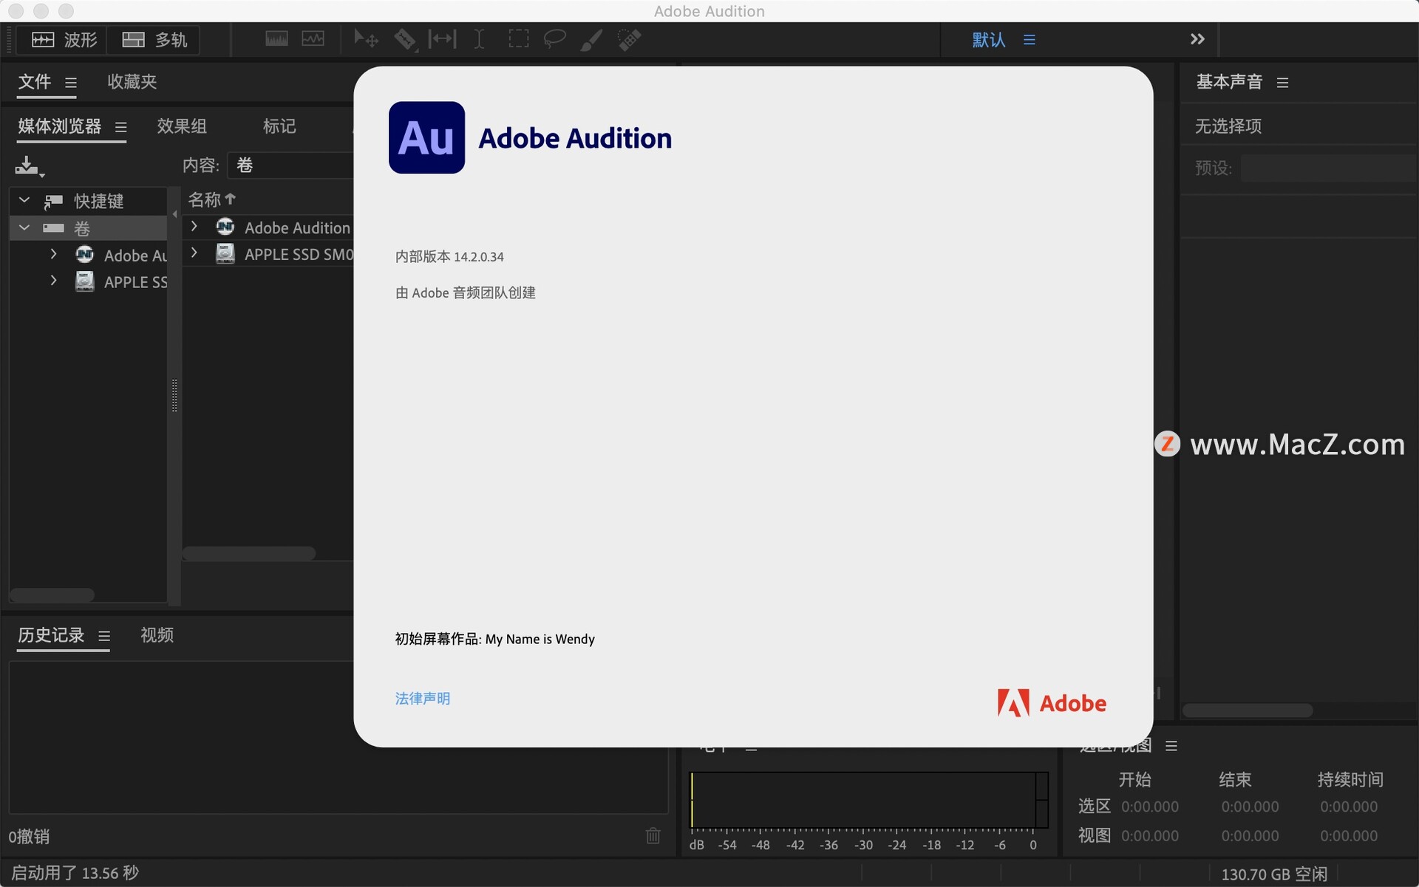Screen dimensions: 1419x887
Task: Open the 默认 workspace menu
Action: [x=988, y=40]
